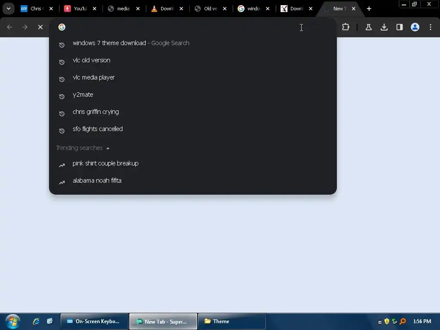Close the Chris GIF tab

51,9
